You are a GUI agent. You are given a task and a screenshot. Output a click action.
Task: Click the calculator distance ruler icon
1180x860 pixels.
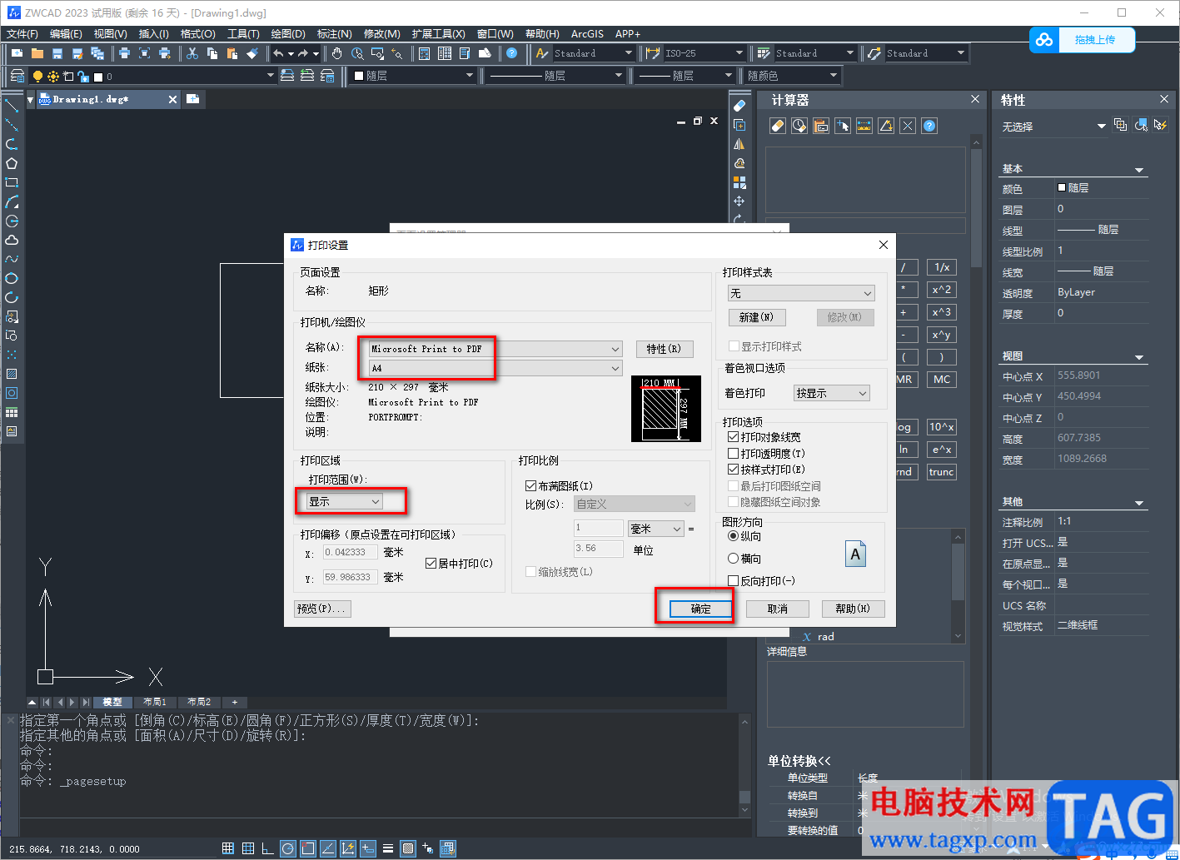coord(864,126)
